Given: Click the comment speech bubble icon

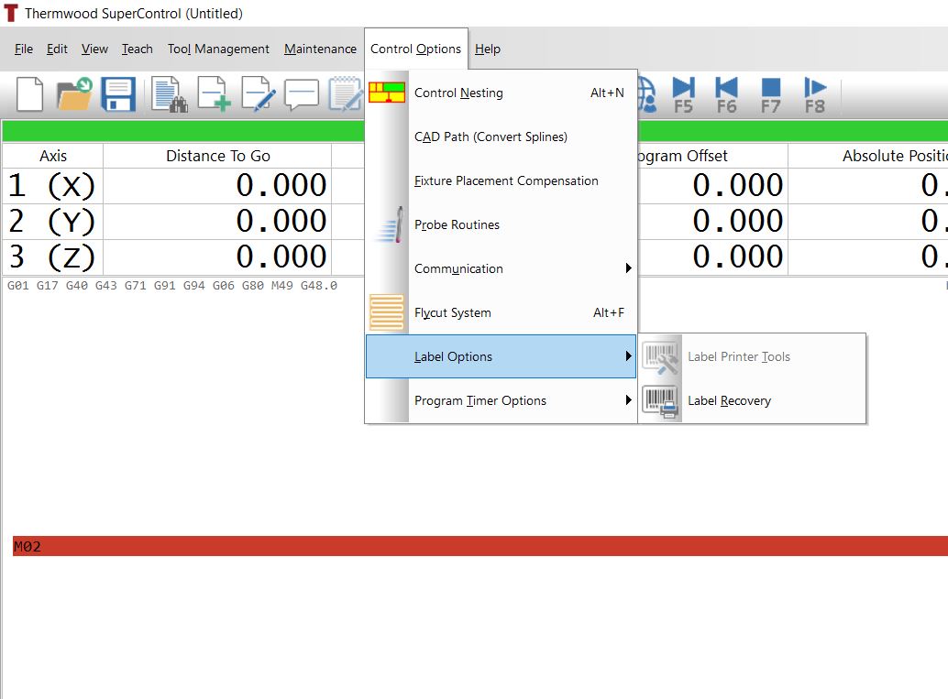Looking at the screenshot, I should [x=302, y=95].
